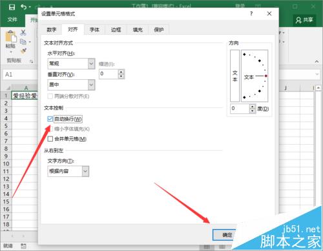
Task: Open the 剪贴板 dialog launcher
Action: 32,61
